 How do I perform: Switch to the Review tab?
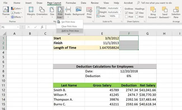(95, 3)
